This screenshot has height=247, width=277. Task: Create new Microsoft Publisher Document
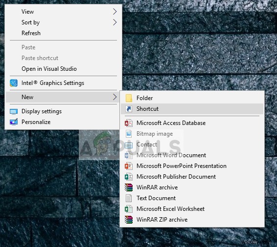[192, 177]
